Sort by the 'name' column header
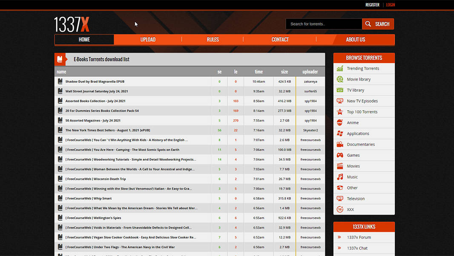Viewport: 454px width, 256px height. tap(61, 72)
